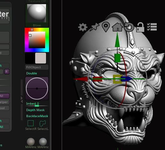The width and height of the screenshot is (165, 150).
Task: Click the brush placement circle preview
Action: click(37, 88)
